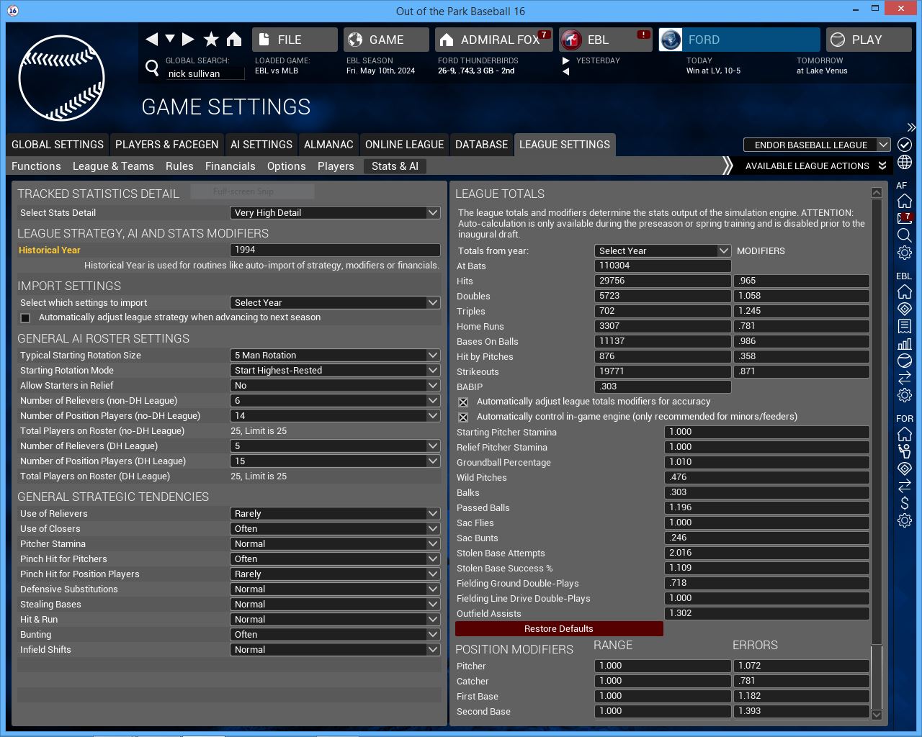Open the Almanac tab

328,145
